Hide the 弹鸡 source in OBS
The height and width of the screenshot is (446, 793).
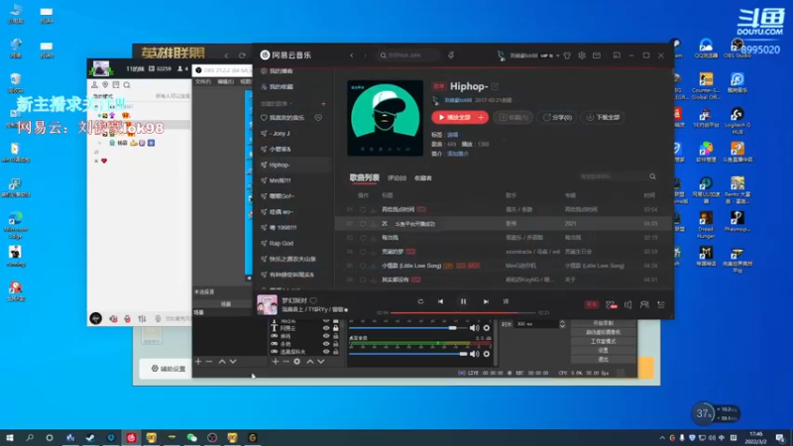326,336
